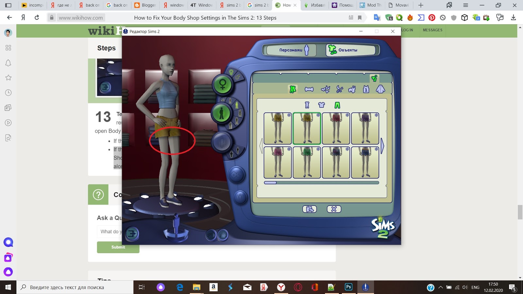Image resolution: width=523 pixels, height=294 pixels.
Task: Click the dimmed body build round button
Action: (x=222, y=142)
